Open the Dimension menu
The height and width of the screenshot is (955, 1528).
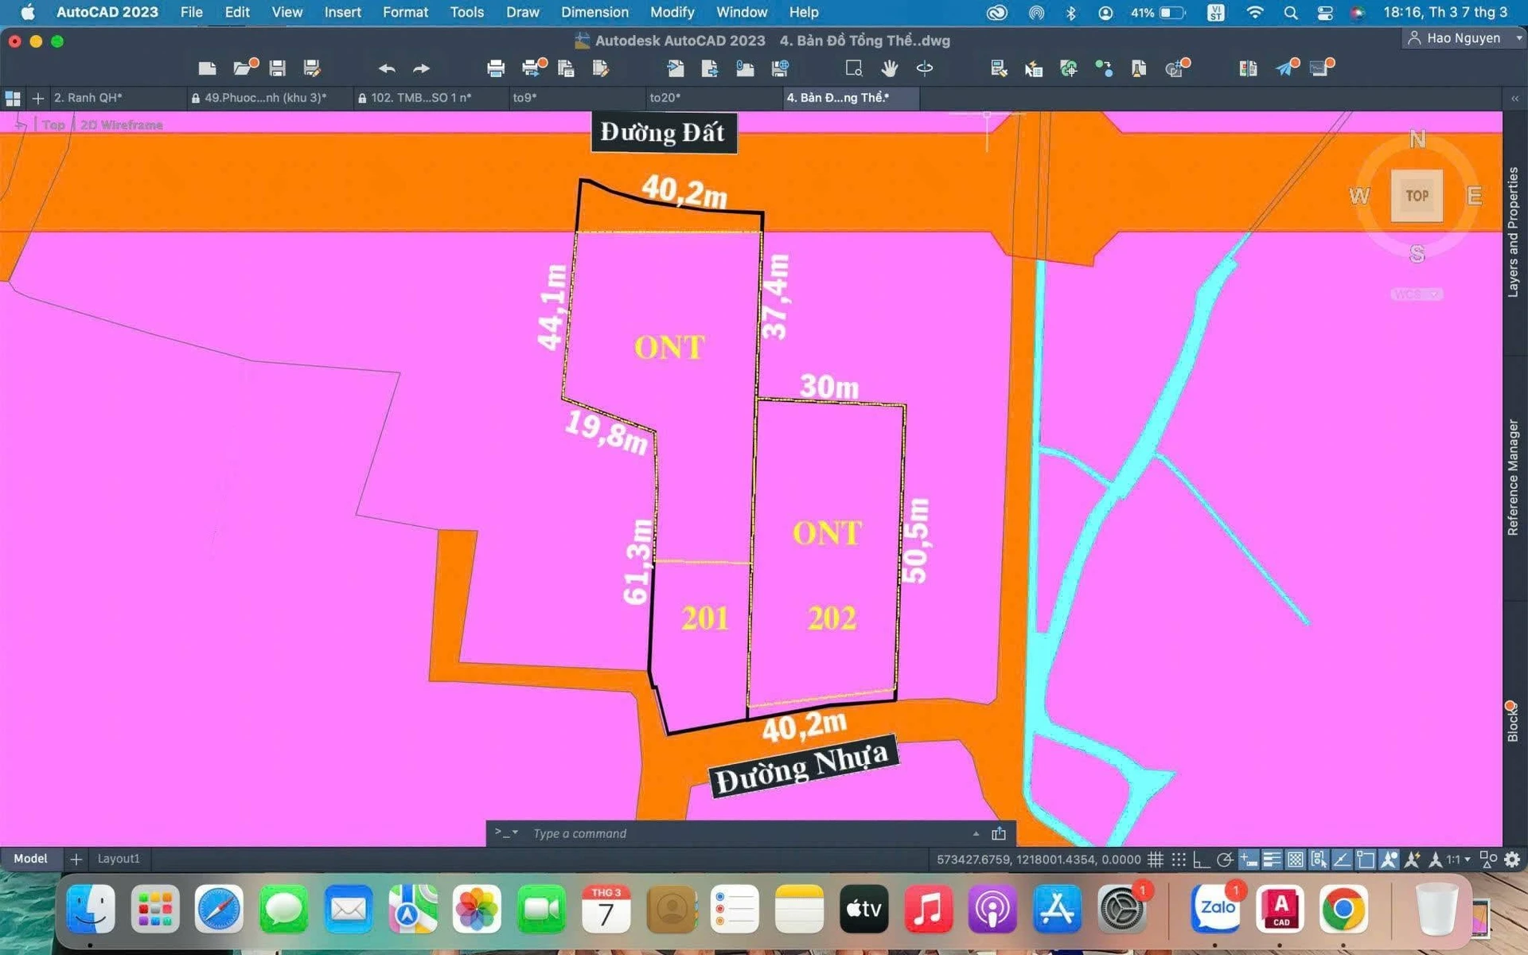594,12
